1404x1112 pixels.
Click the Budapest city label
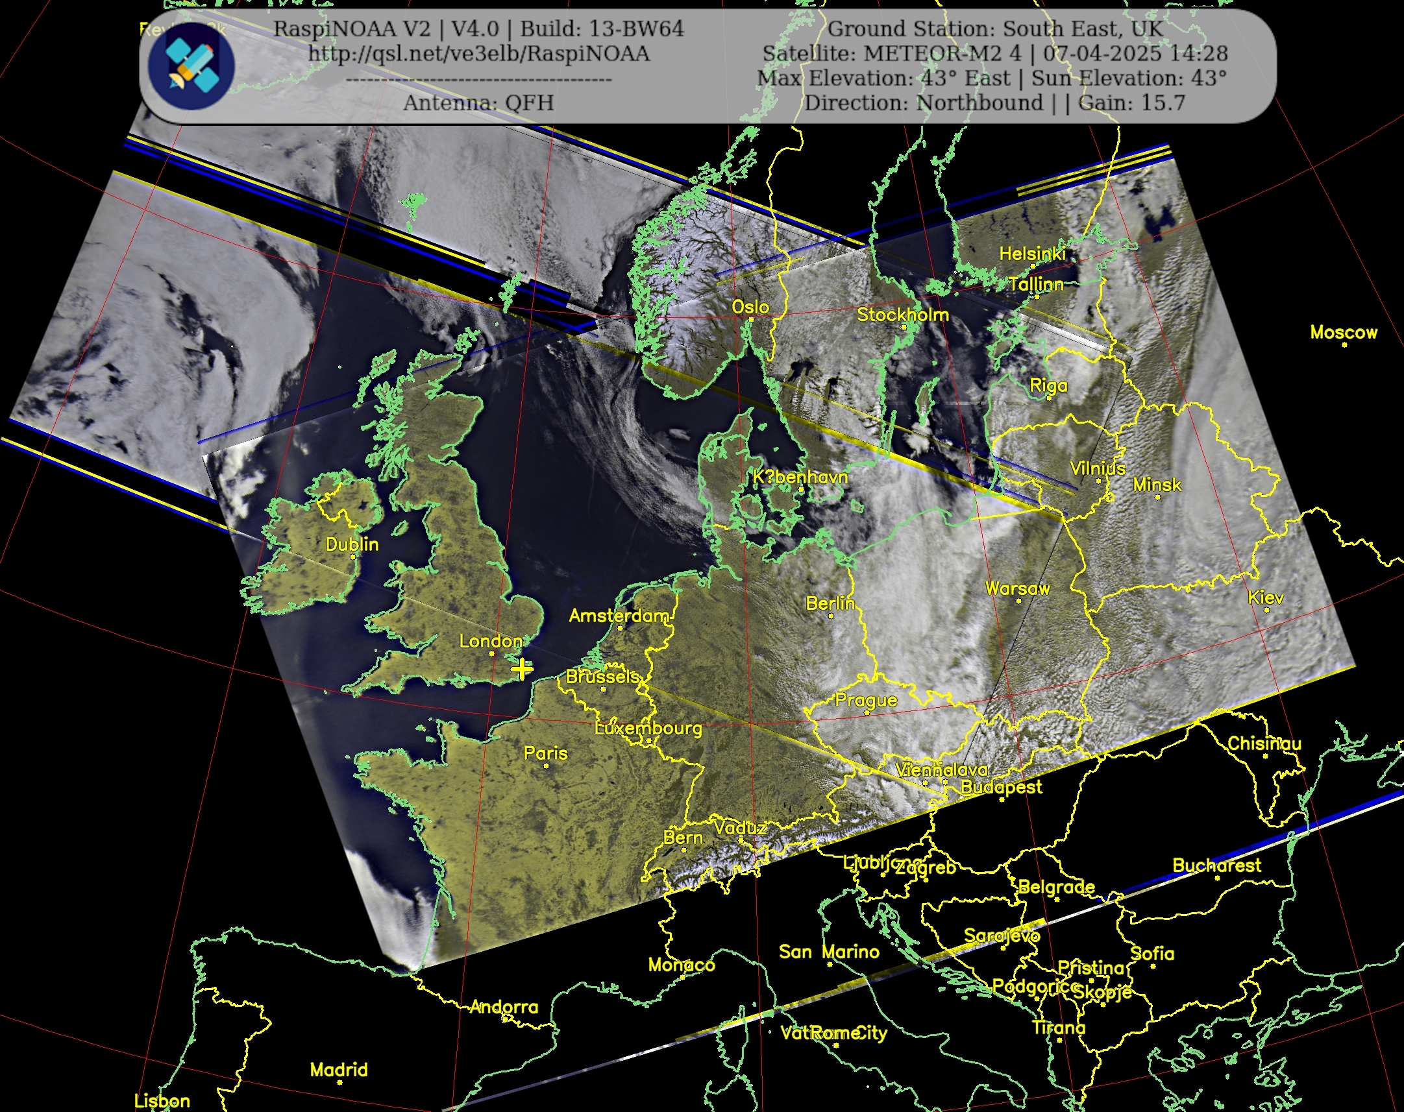[x=1002, y=787]
